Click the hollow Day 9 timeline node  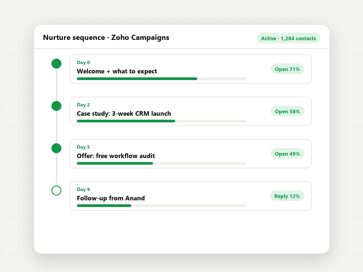tap(57, 191)
